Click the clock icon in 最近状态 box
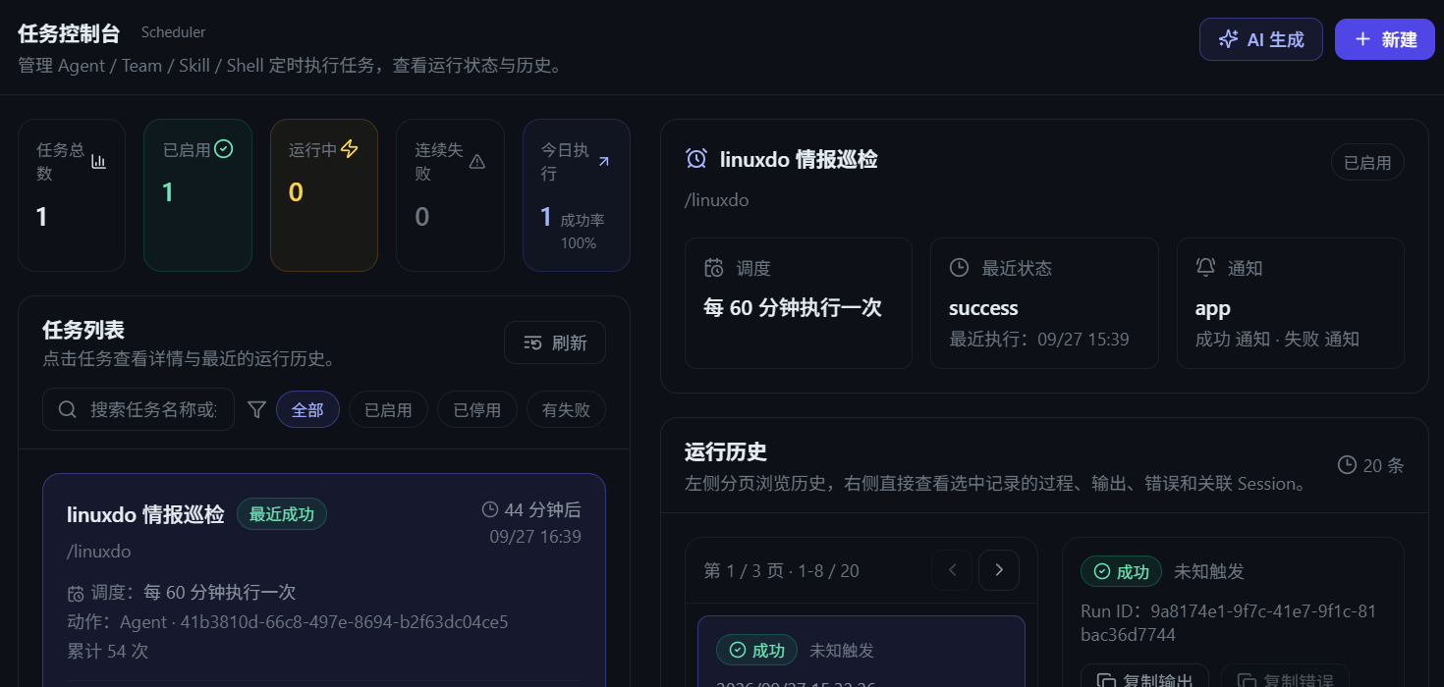This screenshot has height=687, width=1444. (960, 267)
